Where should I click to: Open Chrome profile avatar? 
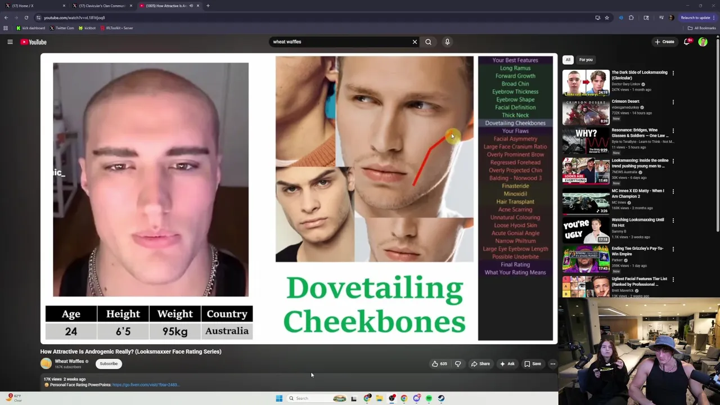(671, 17)
